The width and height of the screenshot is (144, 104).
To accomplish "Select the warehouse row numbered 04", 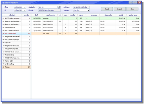I will click(16, 28).
